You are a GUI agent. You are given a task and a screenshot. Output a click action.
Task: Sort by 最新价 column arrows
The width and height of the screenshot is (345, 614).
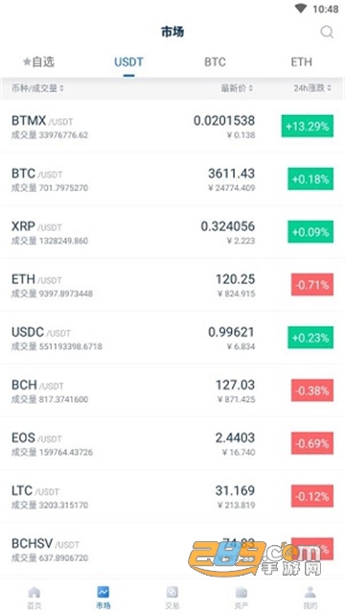251,88
